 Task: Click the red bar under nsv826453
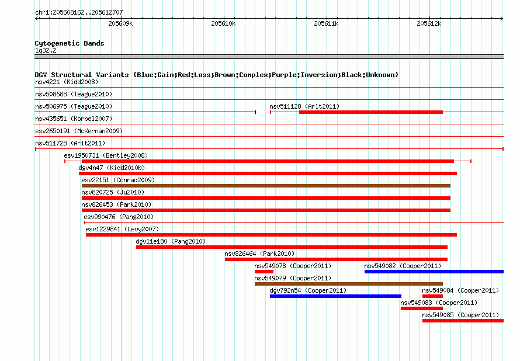pos(266,210)
